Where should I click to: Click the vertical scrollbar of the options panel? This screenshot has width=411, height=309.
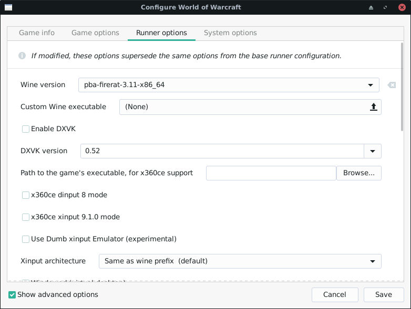click(x=402, y=87)
